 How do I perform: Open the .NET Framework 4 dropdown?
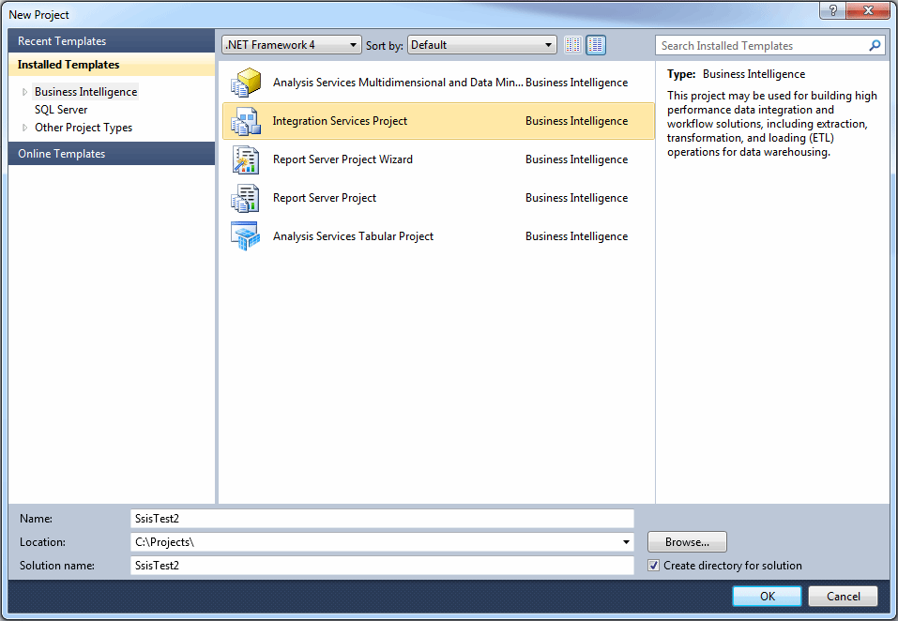pos(354,44)
